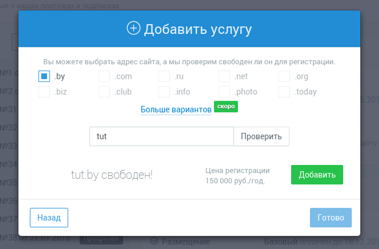This screenshot has height=249, width=379.
Task: Check the .org domain option
Action: click(x=284, y=76)
